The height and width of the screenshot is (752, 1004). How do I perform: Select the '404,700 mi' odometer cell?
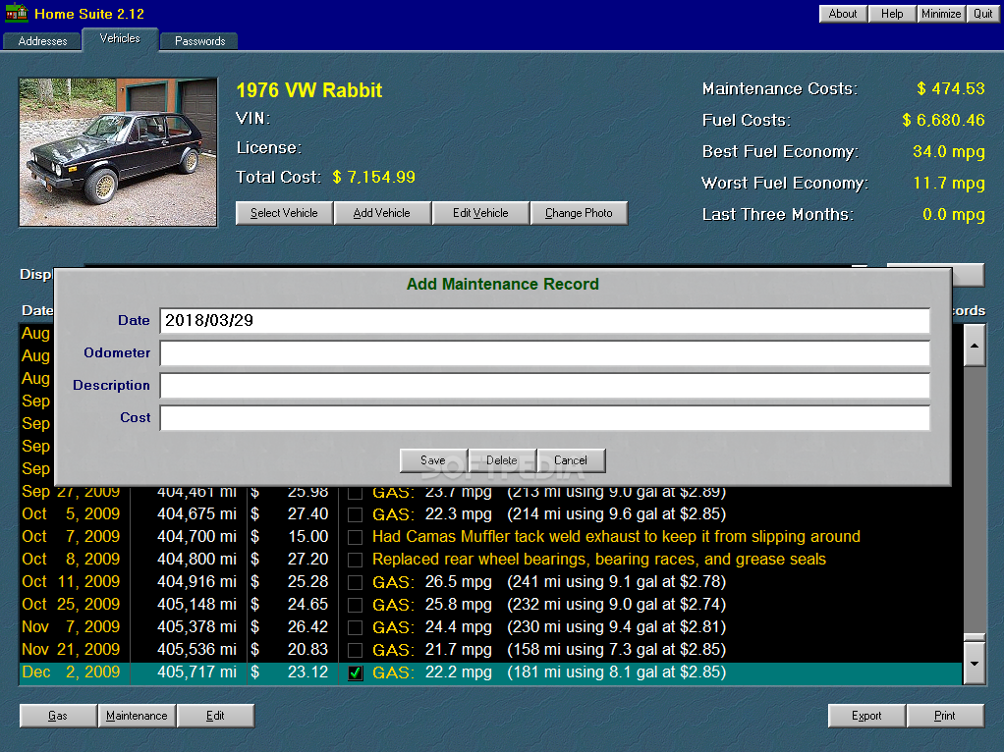[x=196, y=536]
